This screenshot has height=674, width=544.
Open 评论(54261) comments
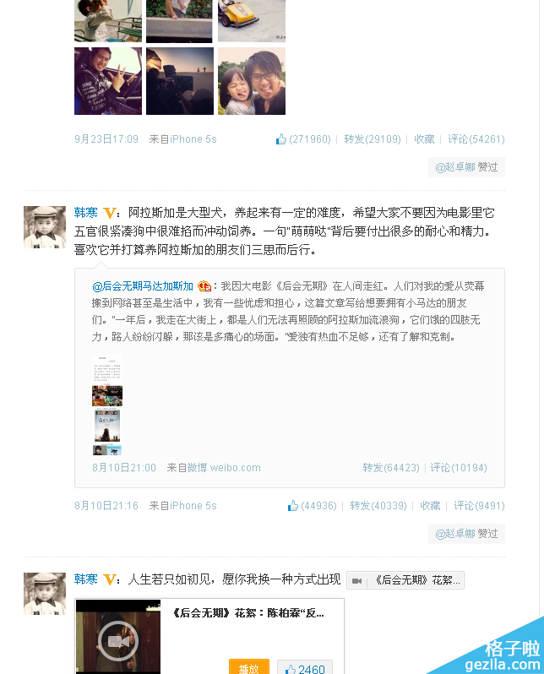(x=476, y=139)
